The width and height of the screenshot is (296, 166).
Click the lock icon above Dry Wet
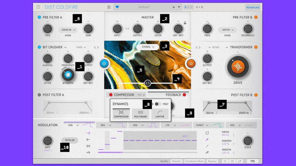click(x=185, y=23)
